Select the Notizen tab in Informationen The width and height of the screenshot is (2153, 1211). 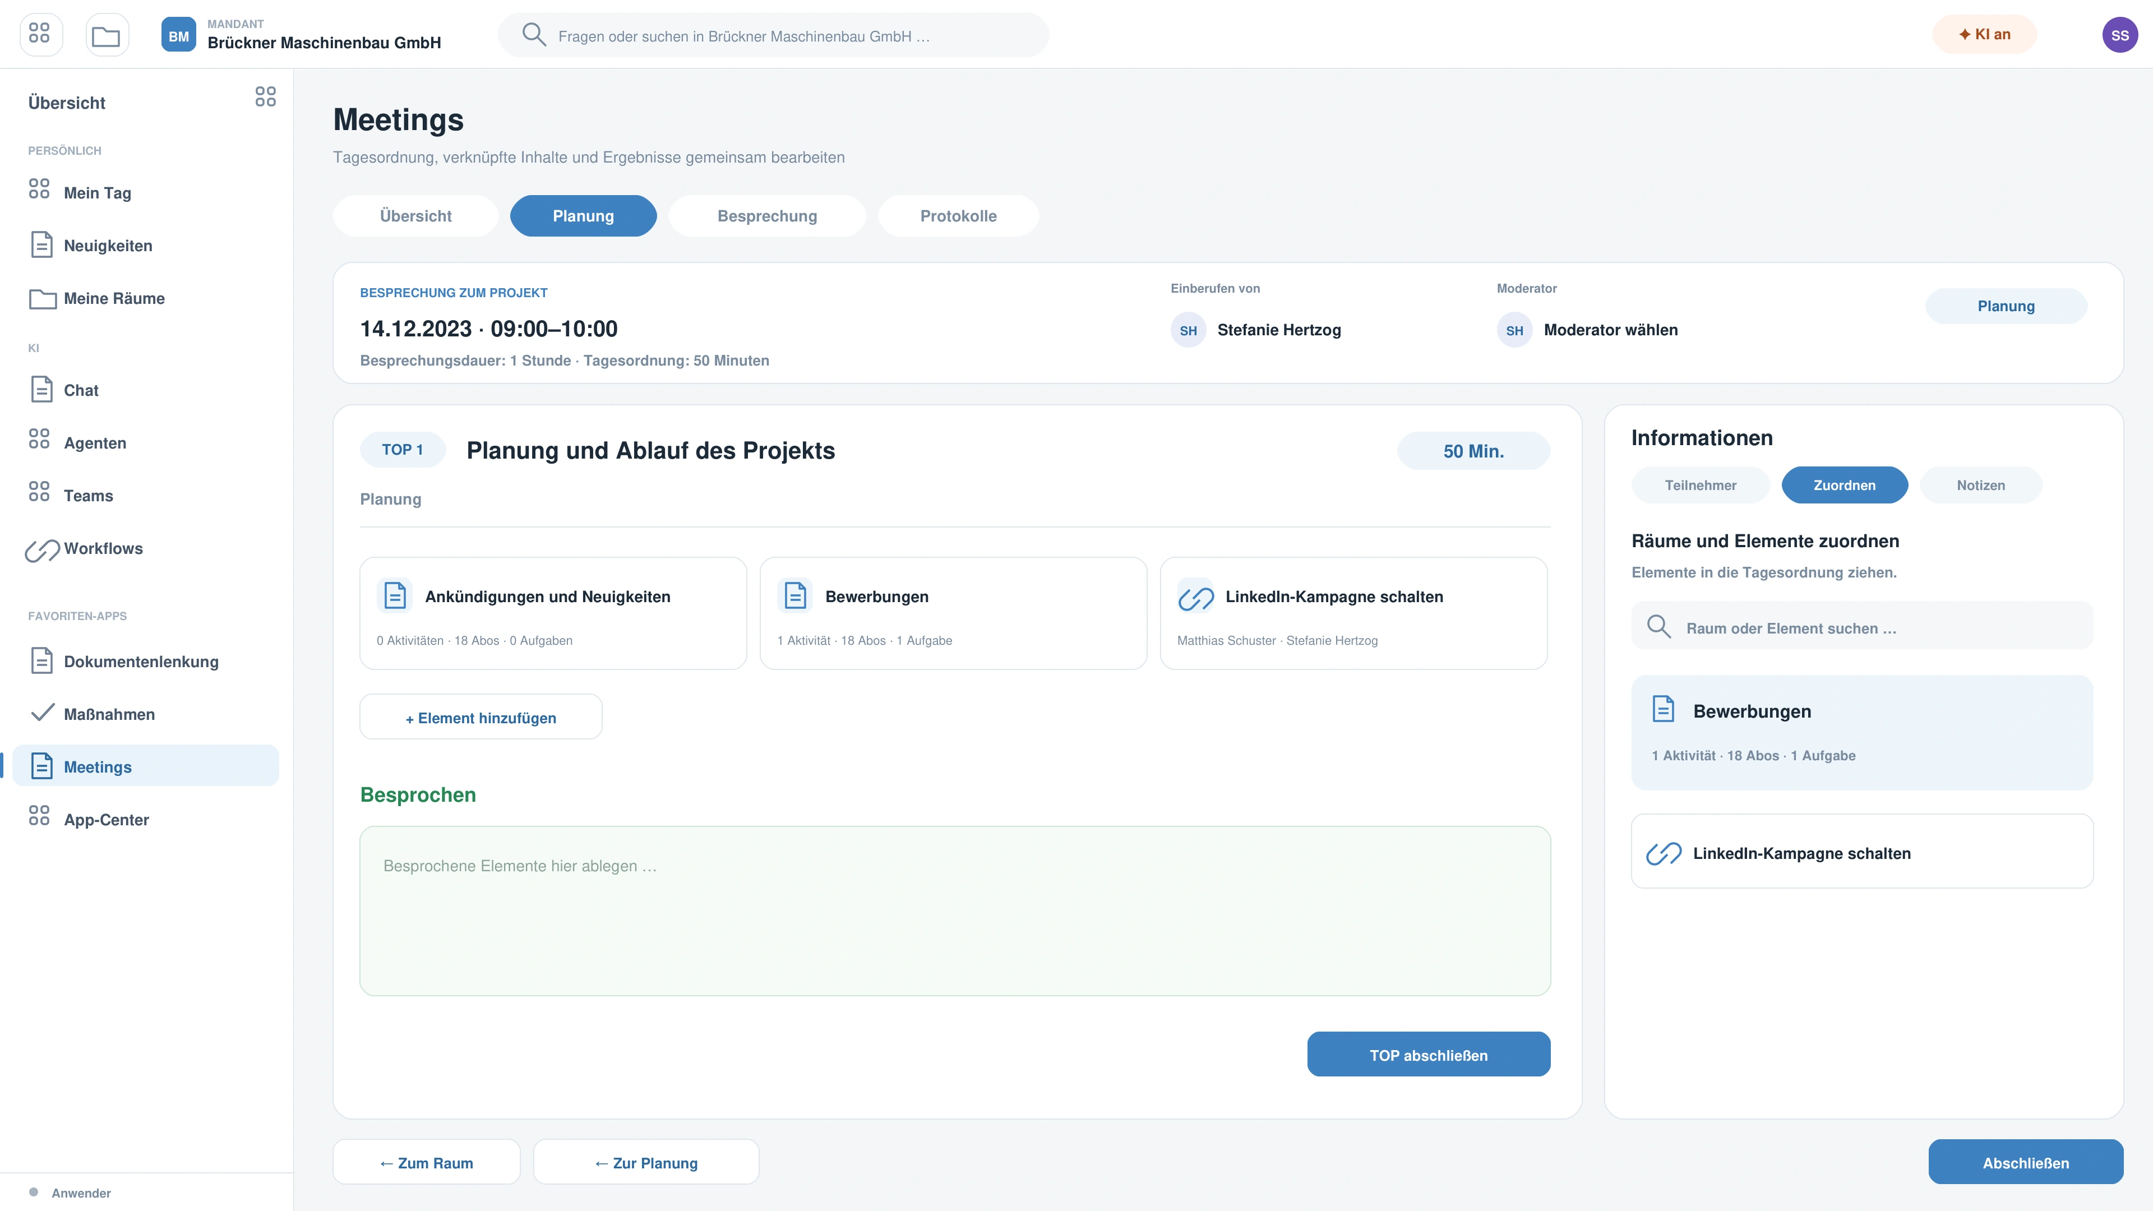[x=1981, y=485]
